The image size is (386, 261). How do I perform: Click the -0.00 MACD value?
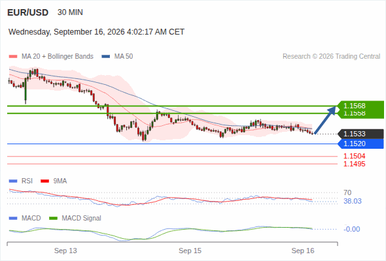352,229
